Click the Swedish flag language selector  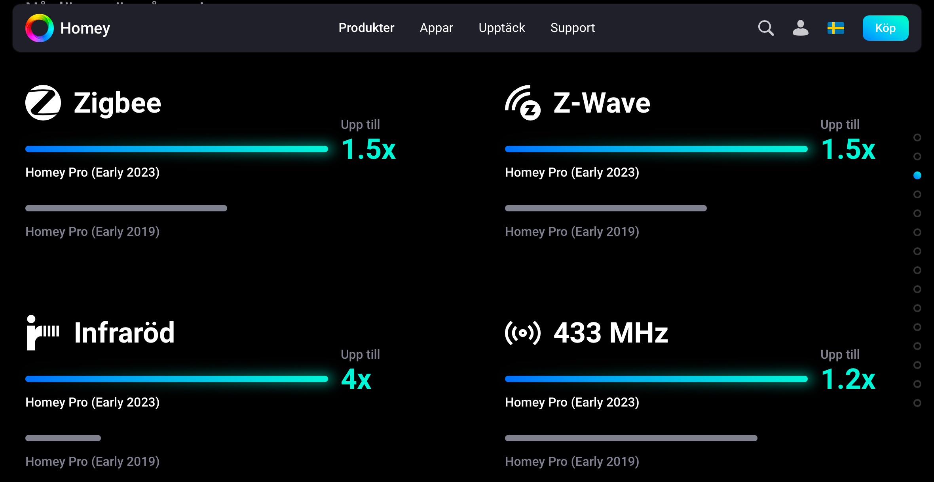click(x=835, y=28)
